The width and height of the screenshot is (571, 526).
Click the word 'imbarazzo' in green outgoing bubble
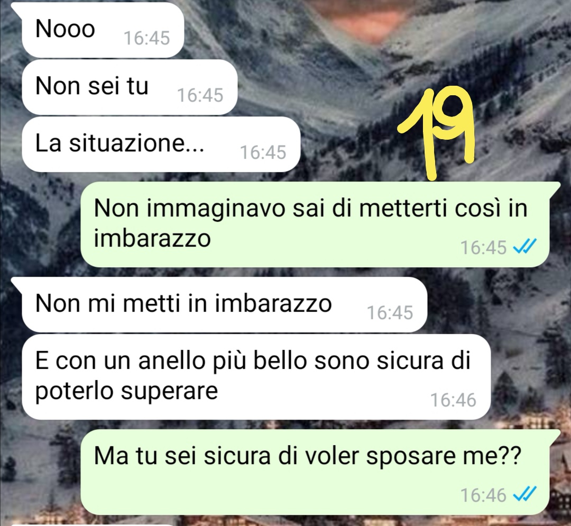tap(152, 239)
